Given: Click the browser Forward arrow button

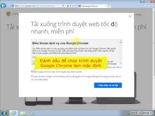Looking at the screenshot, I should 8,6.
